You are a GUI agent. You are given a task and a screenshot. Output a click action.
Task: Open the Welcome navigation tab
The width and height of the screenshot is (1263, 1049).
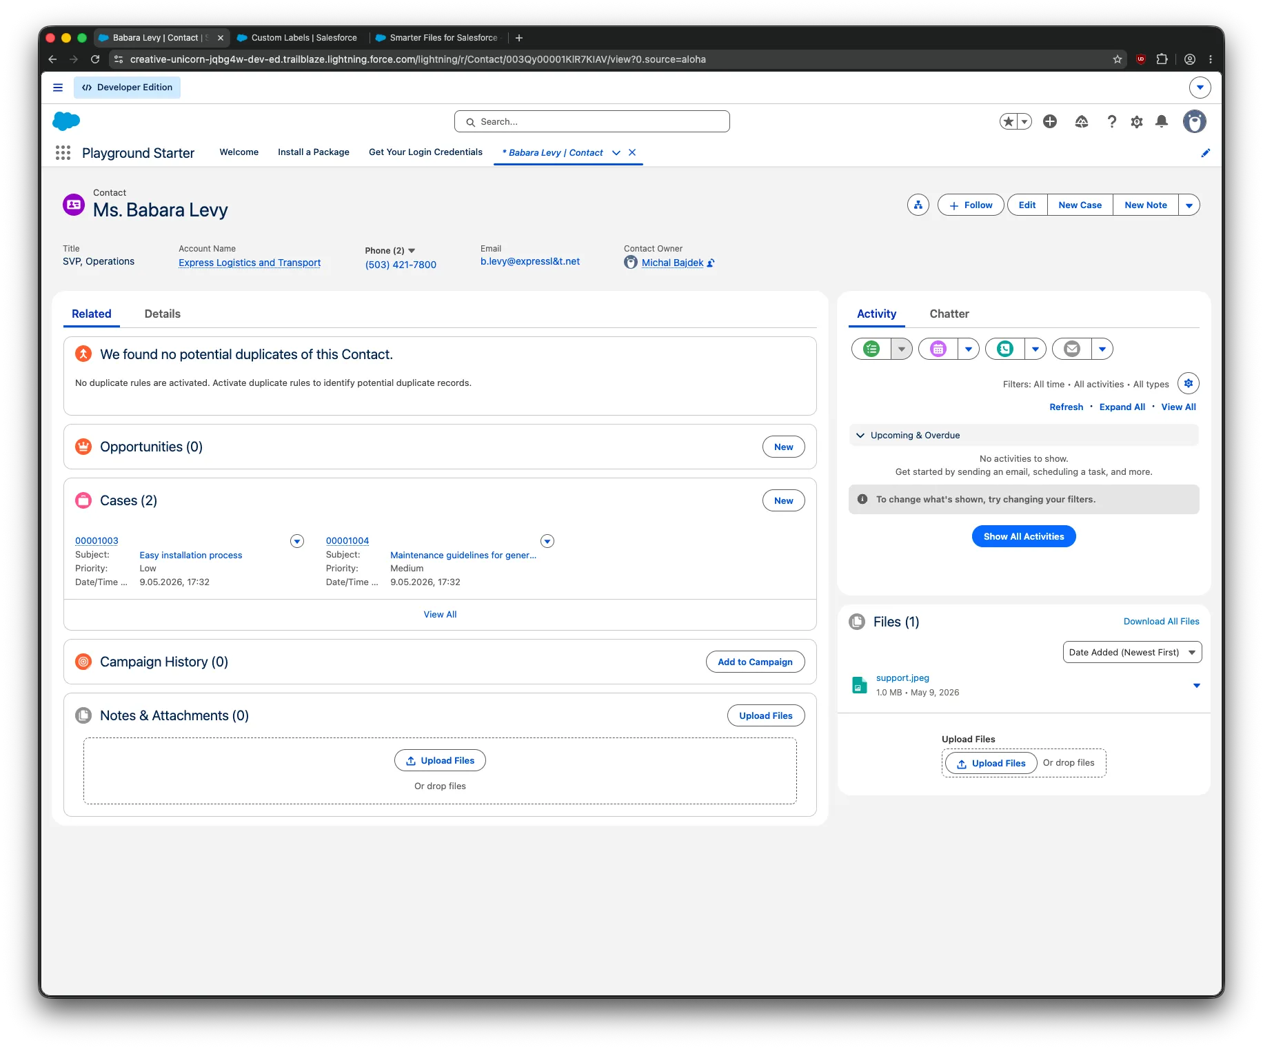point(239,152)
